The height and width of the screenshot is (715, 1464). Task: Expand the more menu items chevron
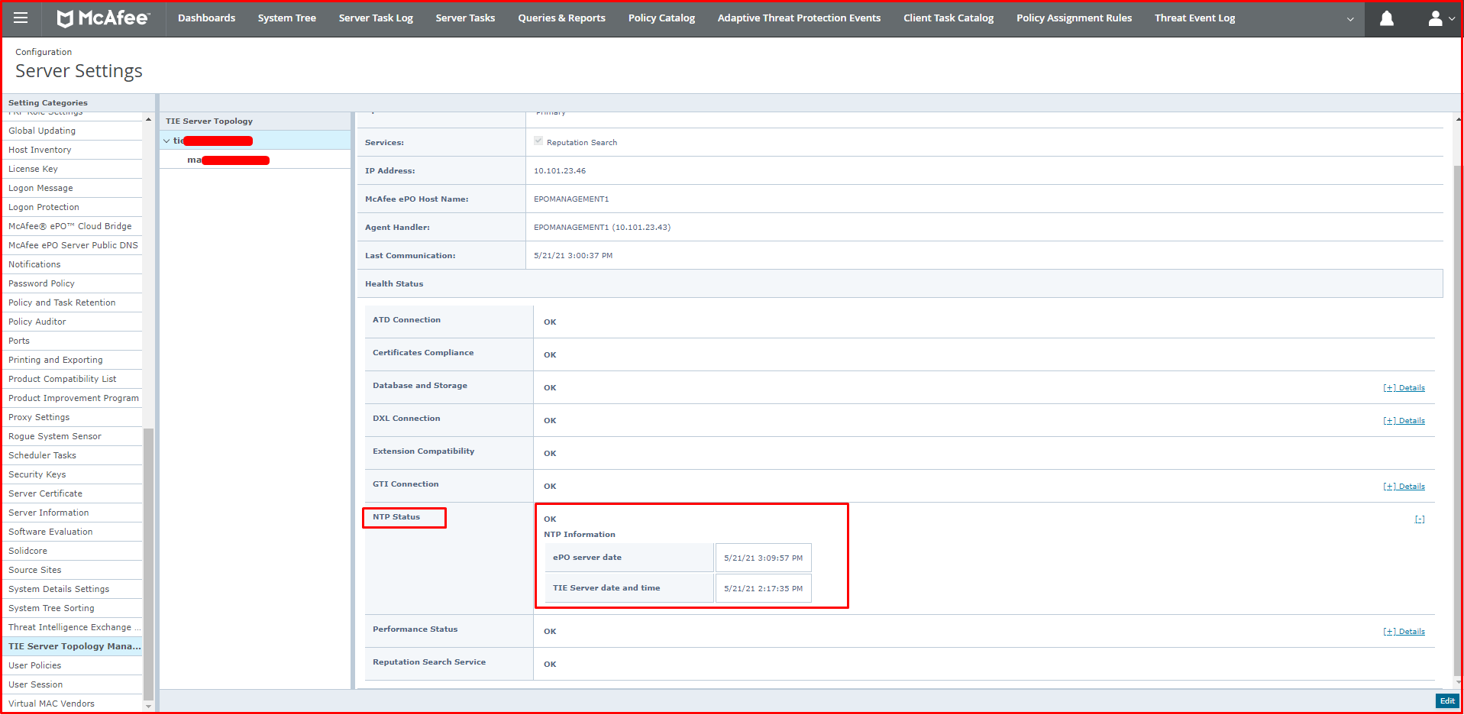click(x=1349, y=19)
